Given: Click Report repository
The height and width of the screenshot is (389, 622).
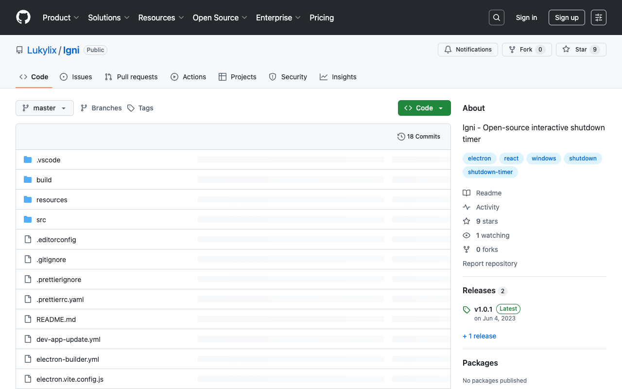Looking at the screenshot, I should click(490, 264).
